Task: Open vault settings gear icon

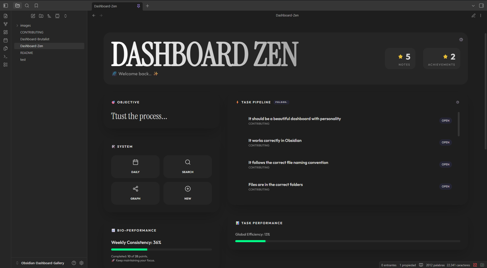Action: [x=81, y=263]
